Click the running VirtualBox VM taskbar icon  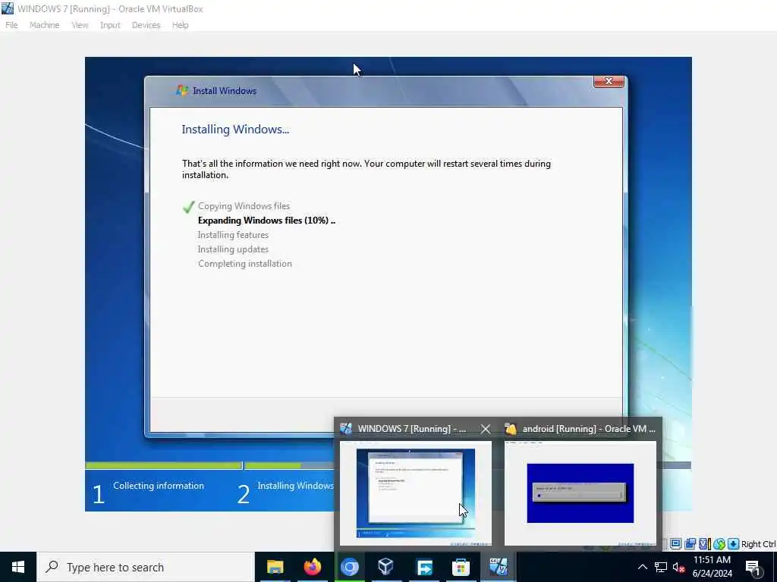[x=498, y=567]
